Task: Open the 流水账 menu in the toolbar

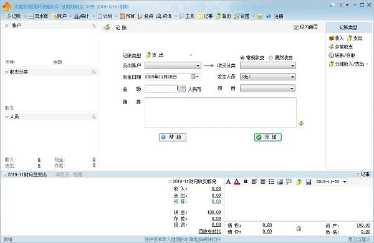Action: (x=39, y=16)
